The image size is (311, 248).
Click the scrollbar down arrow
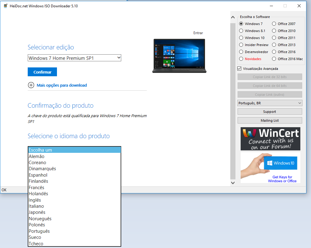[x=233, y=183]
